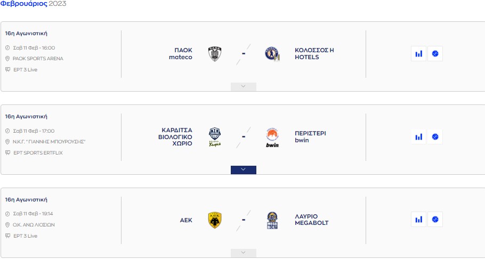The width and height of the screenshot is (485, 259).
Task: Expand the ΚΑΡΔΙΤΣΑ vs ΠΕΡΙΣΤΕΡΙ match details
Action: point(244,170)
